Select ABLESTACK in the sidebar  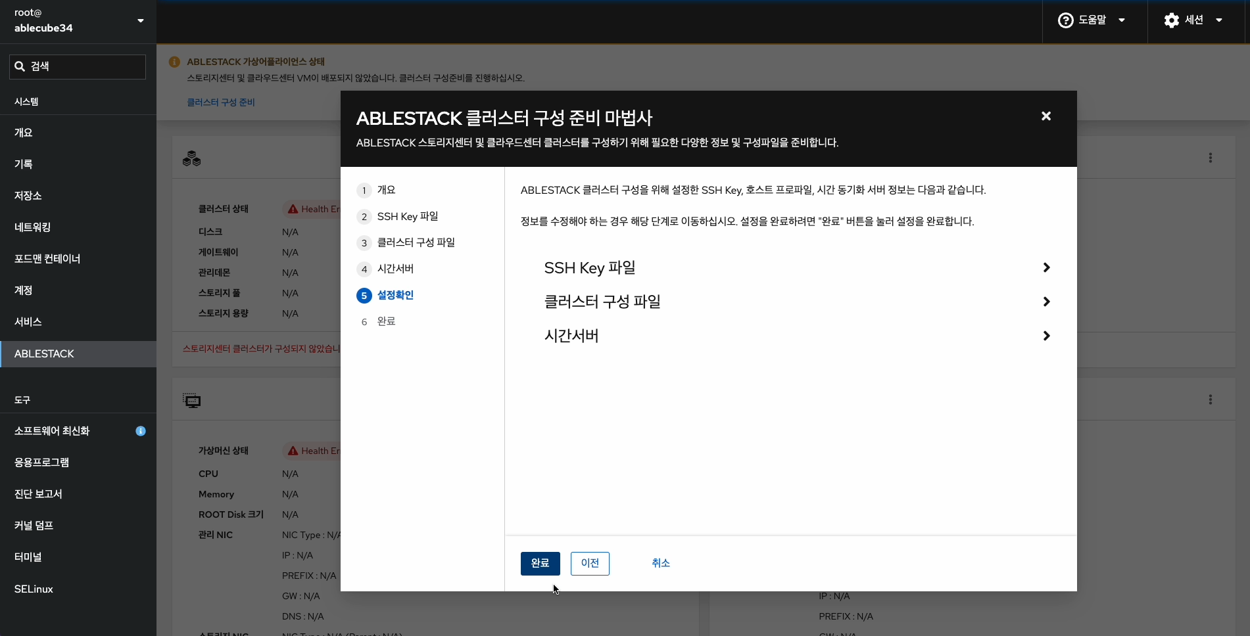tap(78, 353)
